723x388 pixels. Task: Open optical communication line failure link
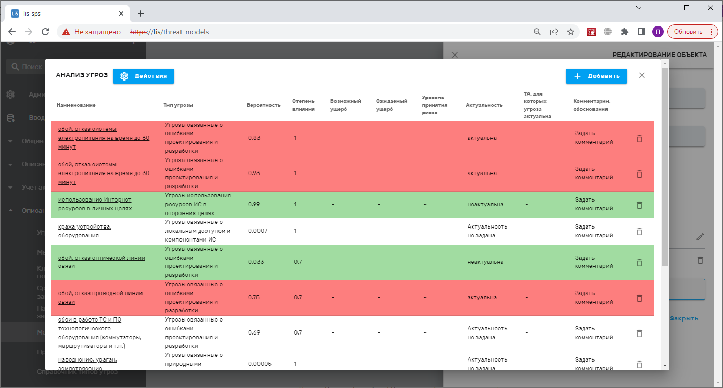[101, 262]
